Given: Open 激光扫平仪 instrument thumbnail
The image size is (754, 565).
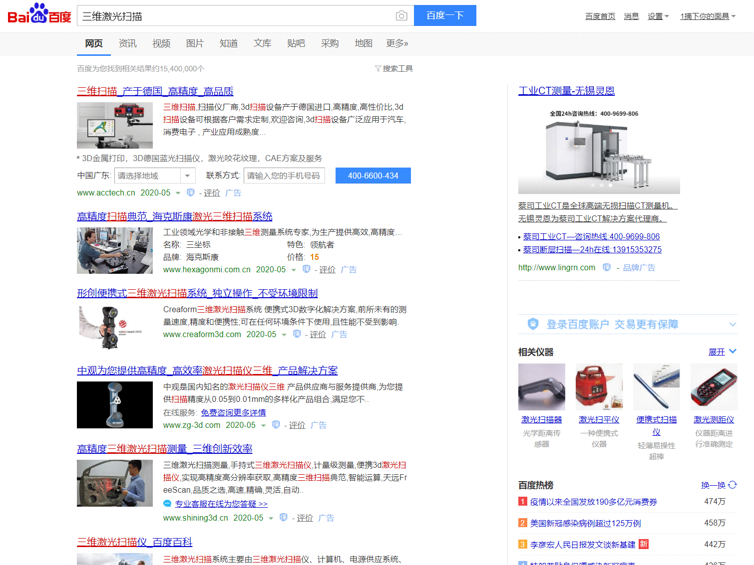Looking at the screenshot, I should (x=599, y=387).
